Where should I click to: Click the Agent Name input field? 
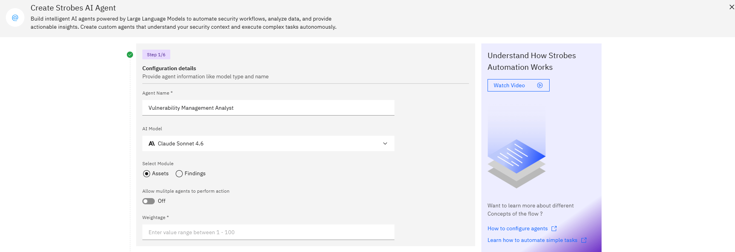(x=268, y=108)
